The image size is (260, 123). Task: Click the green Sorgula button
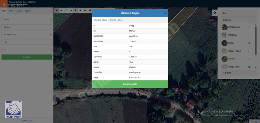[27, 57]
